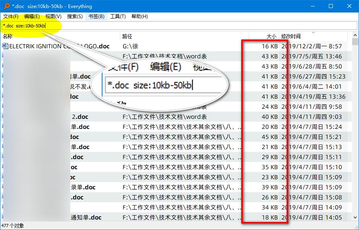The image size is (359, 230).
Task: Open the 书签(B) menu
Action: [96, 17]
